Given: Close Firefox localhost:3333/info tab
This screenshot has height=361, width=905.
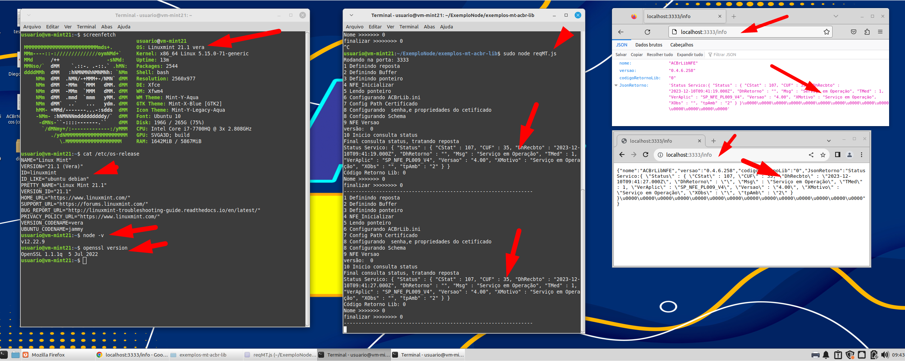Looking at the screenshot, I should pos(719,16).
